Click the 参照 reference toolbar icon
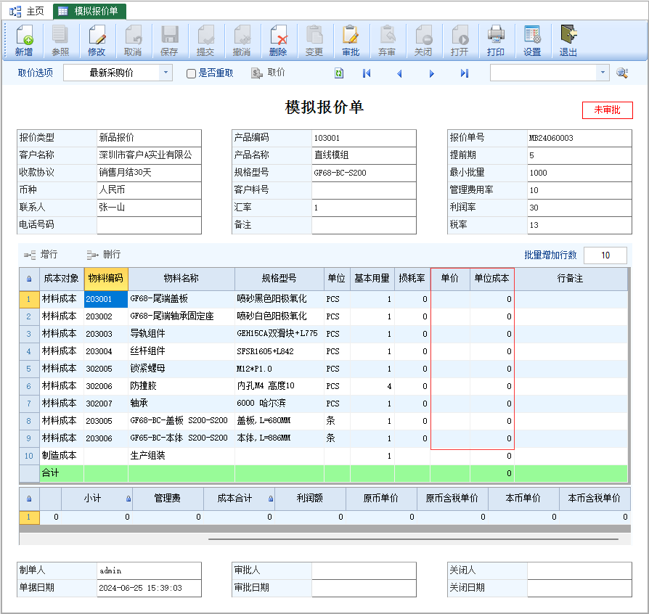This screenshot has height=614, width=649. pyautogui.click(x=60, y=40)
